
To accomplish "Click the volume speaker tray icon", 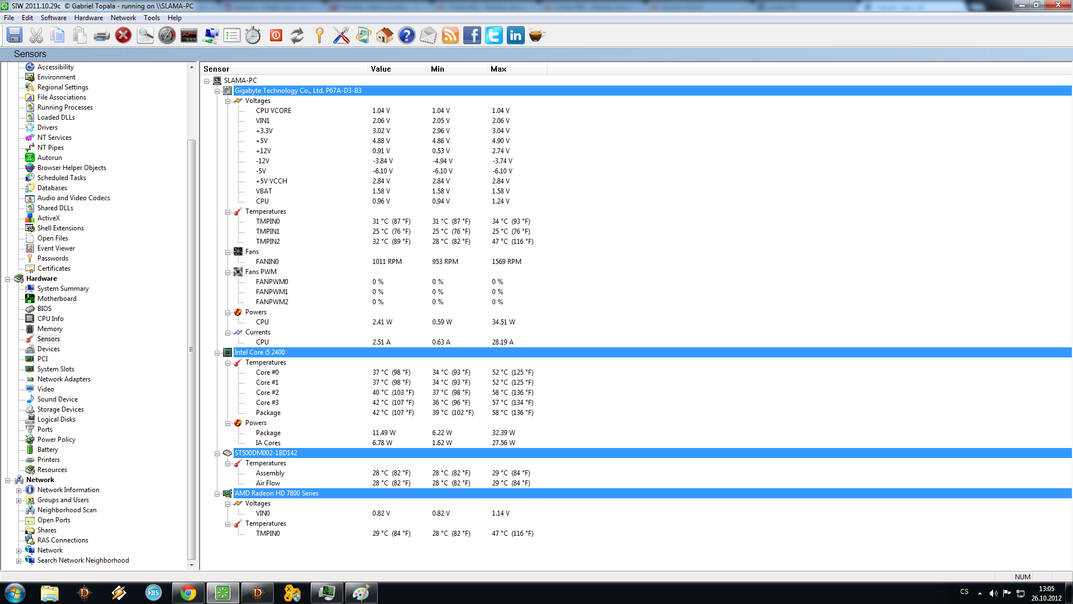I will (x=993, y=593).
